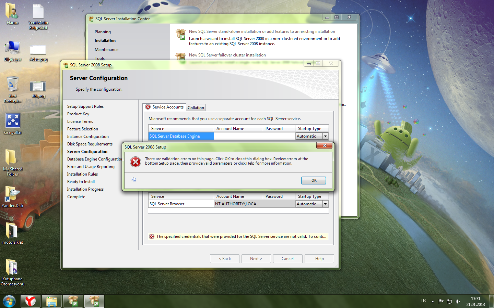Viewport: 494px width, 308px height.
Task: Select Server Configuration step
Action: (87, 152)
